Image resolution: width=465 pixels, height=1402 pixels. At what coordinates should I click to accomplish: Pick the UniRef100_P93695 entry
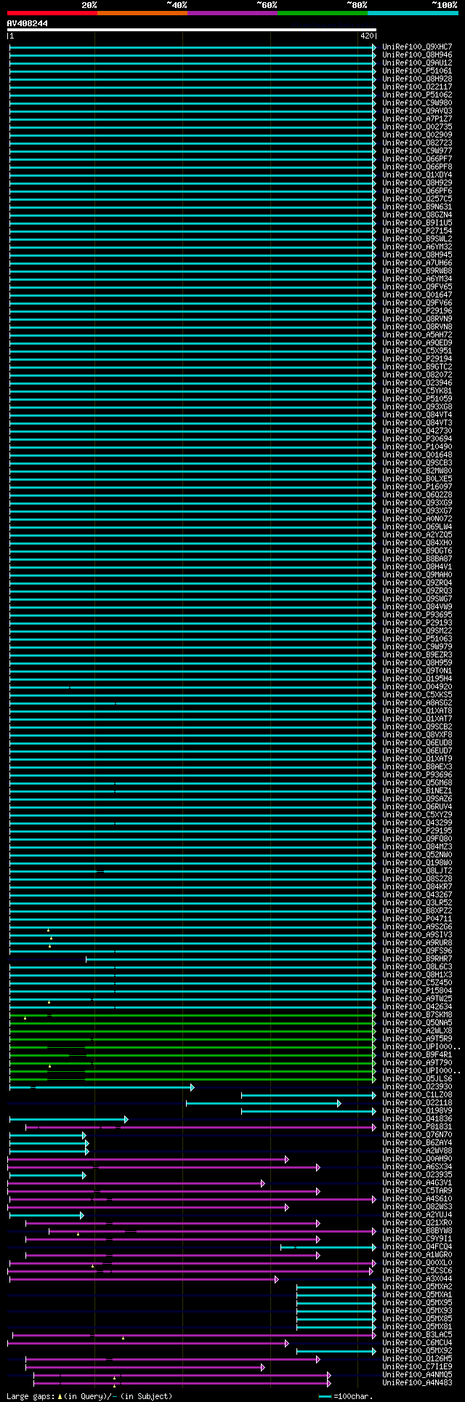point(417,615)
